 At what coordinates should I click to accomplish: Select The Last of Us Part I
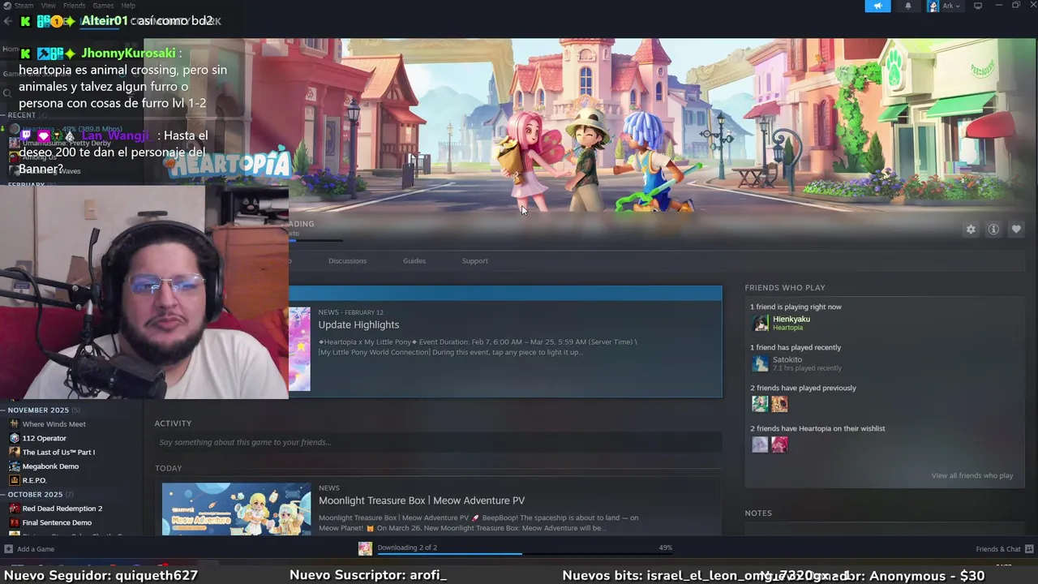(x=58, y=452)
